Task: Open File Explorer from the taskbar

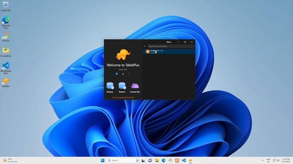Action: (x=157, y=160)
